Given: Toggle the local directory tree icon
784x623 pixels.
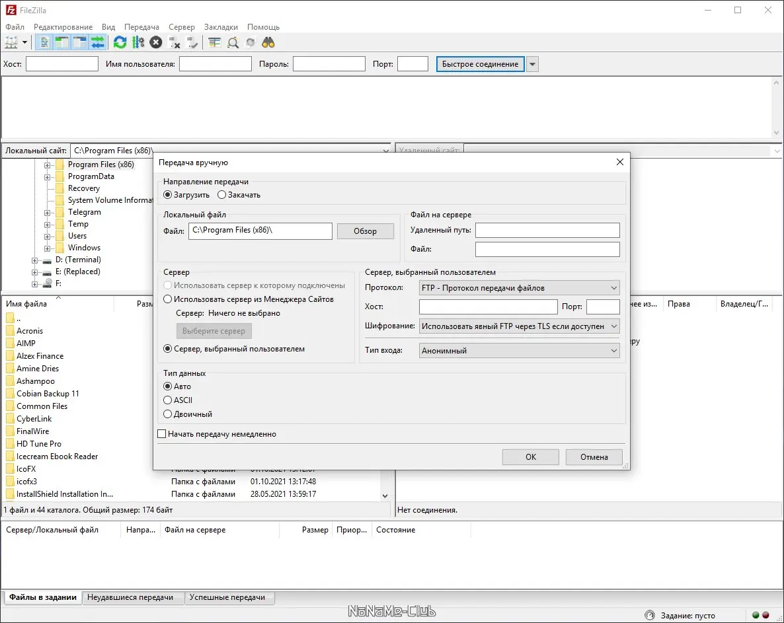Looking at the screenshot, I should coord(62,42).
